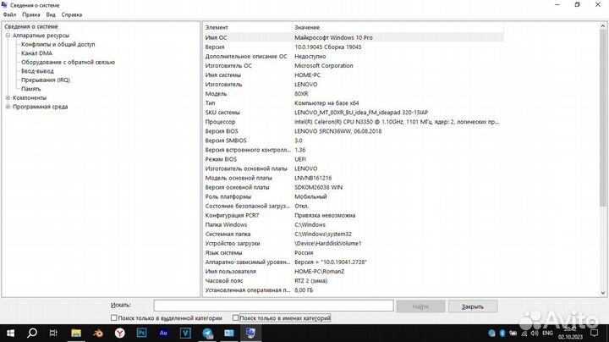Toggle 'Поиск только в именах категорий' checkbox

pos(235,318)
